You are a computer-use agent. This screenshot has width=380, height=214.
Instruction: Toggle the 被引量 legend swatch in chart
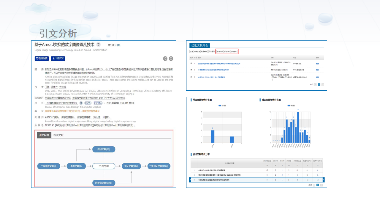click(289, 106)
